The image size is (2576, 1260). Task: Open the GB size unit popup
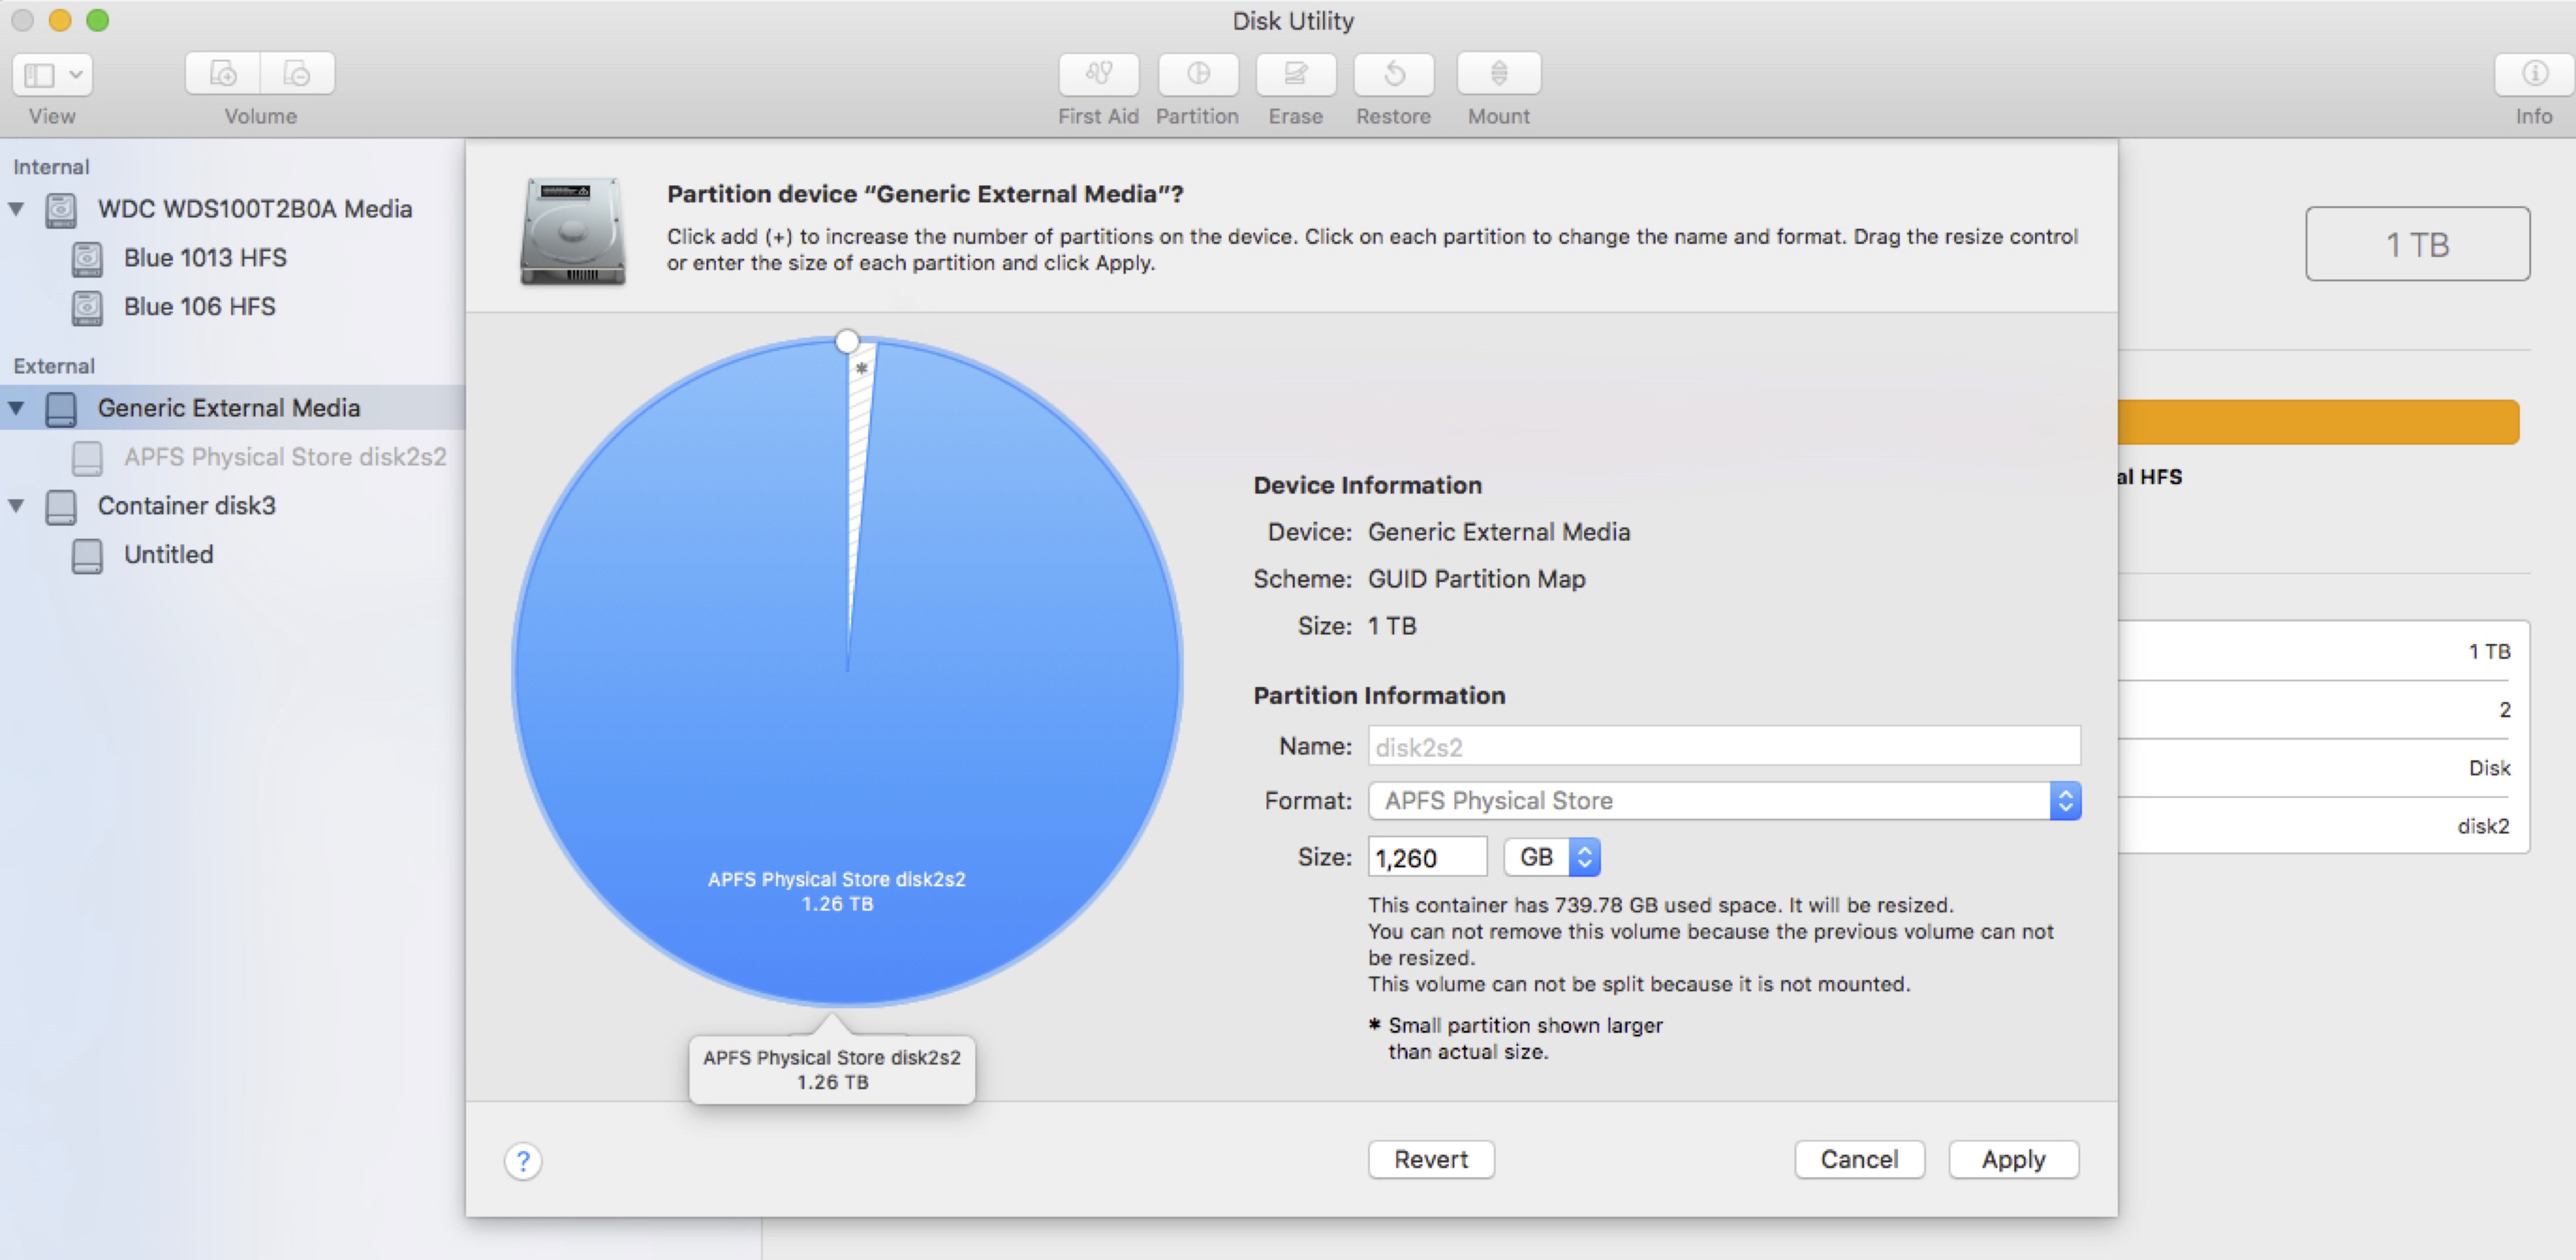pos(1551,857)
